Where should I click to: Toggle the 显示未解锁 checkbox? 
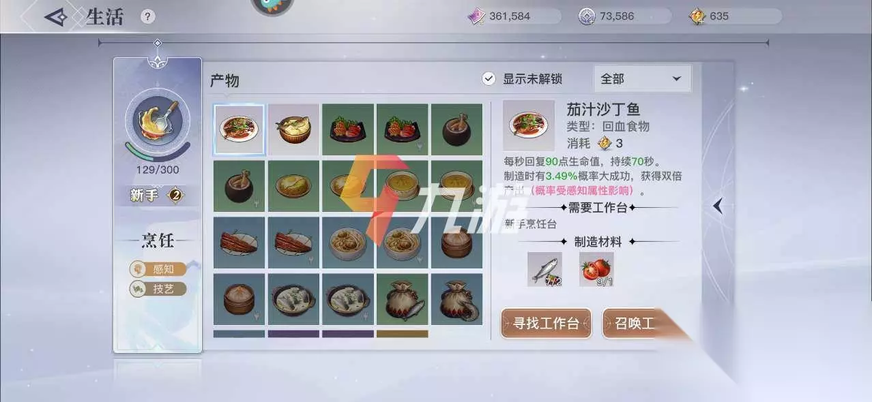489,79
